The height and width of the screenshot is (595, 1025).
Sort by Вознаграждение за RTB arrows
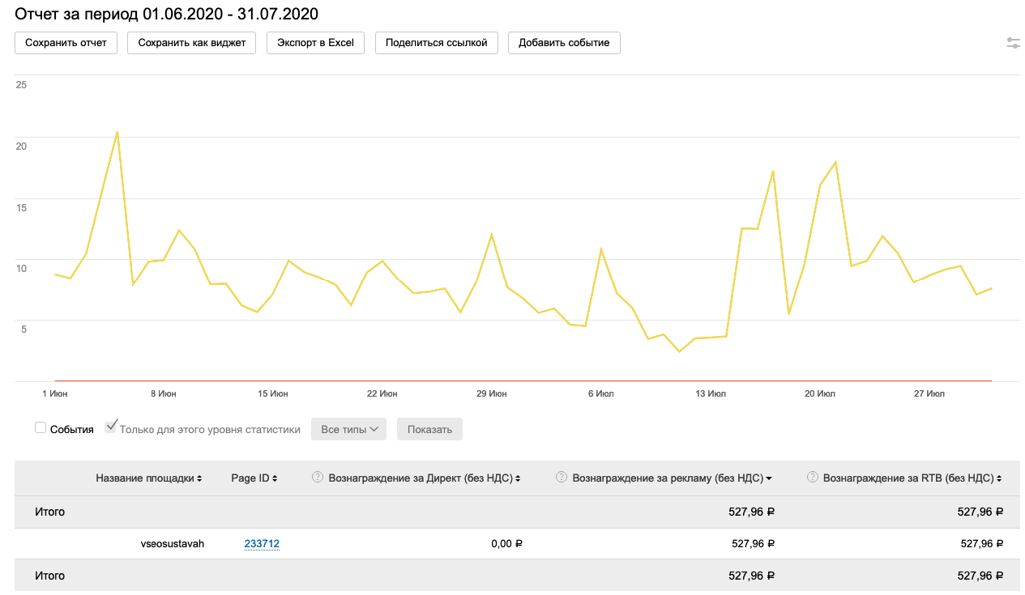pos(998,478)
